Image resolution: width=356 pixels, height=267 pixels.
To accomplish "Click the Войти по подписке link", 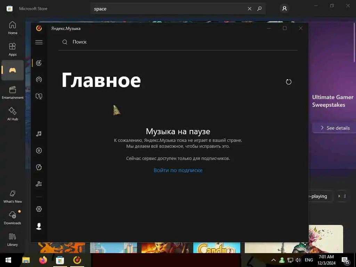I will coord(178,170).
